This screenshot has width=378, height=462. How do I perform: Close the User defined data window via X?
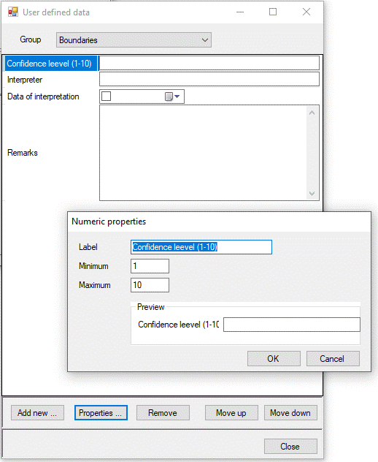coord(306,12)
